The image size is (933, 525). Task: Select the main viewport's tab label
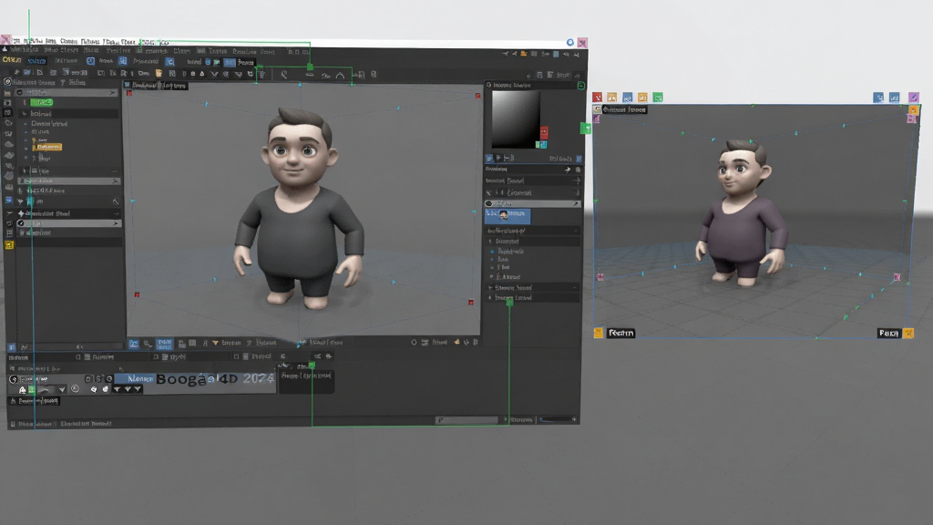pos(156,86)
